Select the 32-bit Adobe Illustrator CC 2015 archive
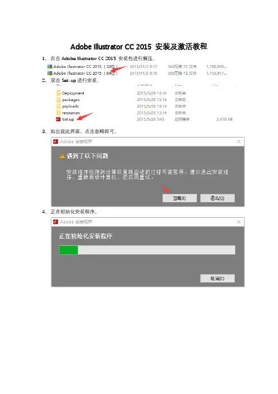This screenshot has height=394, width=278. [82, 67]
